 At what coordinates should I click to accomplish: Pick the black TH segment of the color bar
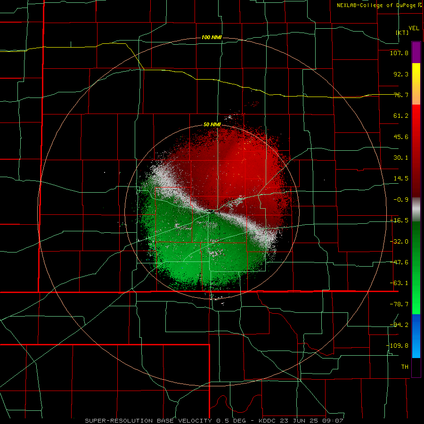[416, 367]
